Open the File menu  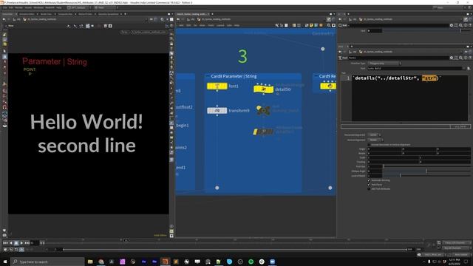click(5, 7)
